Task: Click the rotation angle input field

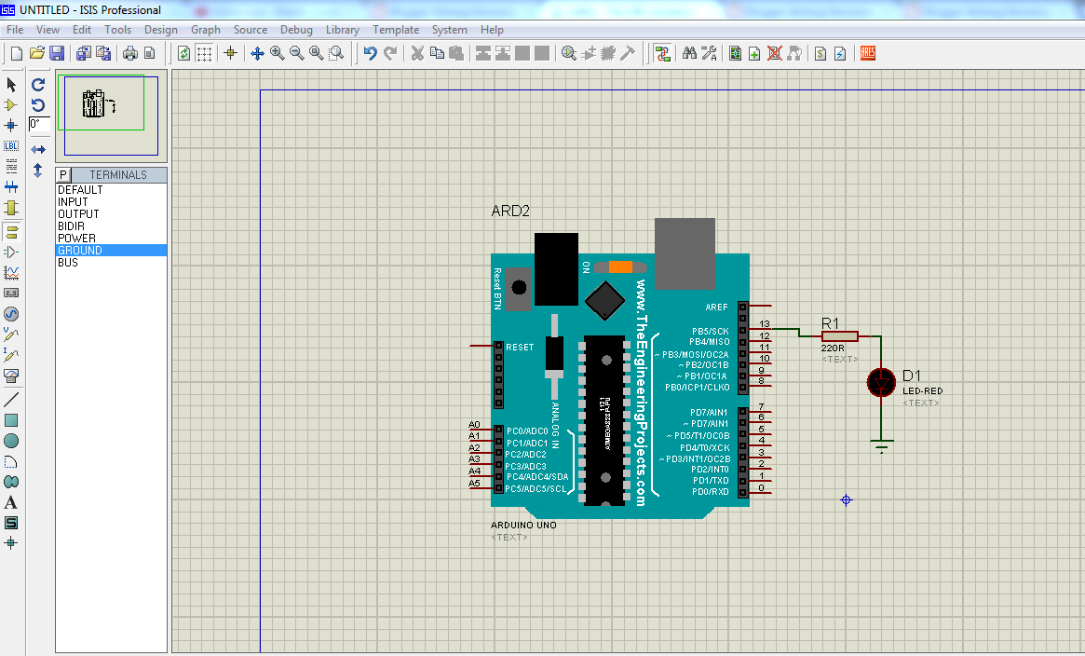Action: 39,124
